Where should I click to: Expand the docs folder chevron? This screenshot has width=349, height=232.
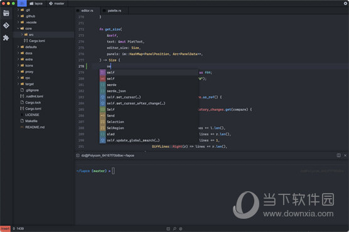(18, 53)
